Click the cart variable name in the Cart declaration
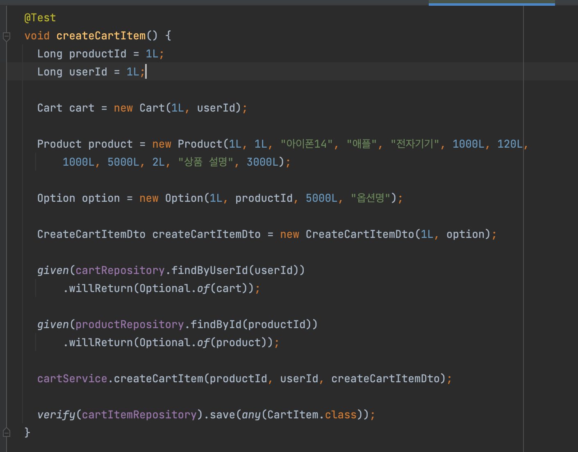This screenshot has height=452, width=578. pyautogui.click(x=82, y=108)
